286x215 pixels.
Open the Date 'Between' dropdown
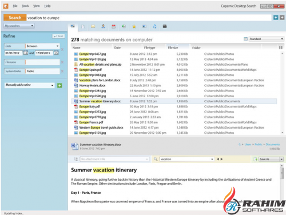(42, 46)
